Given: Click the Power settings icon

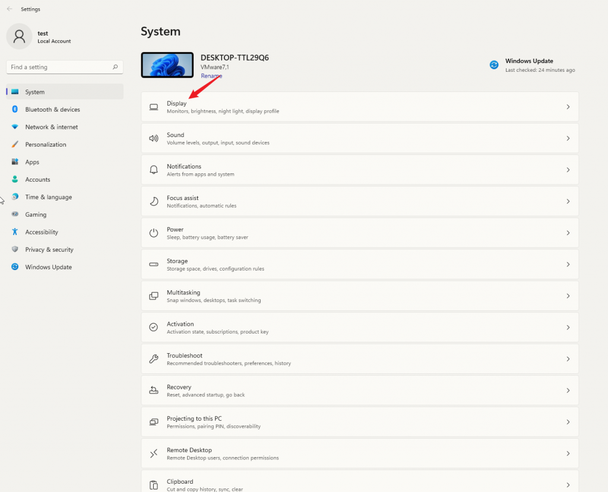Looking at the screenshot, I should tap(154, 232).
